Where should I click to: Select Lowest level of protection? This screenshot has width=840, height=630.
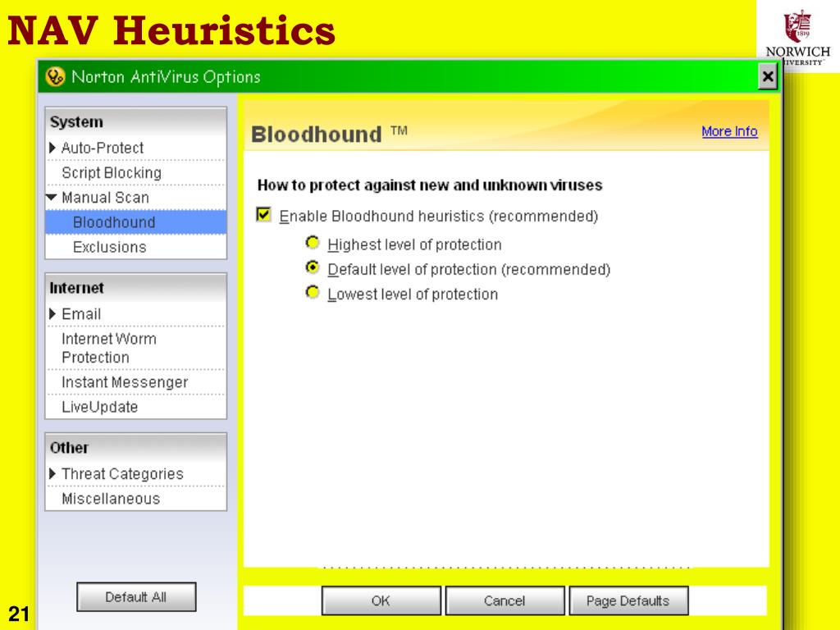[313, 293]
